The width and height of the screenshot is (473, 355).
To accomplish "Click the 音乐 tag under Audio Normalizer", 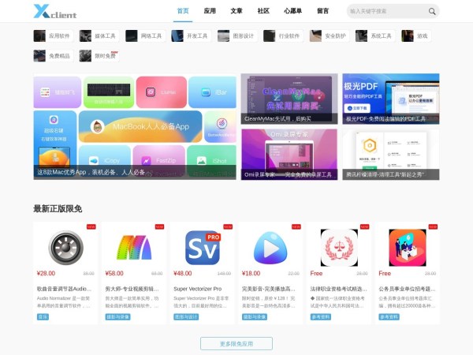I will coord(43,317).
